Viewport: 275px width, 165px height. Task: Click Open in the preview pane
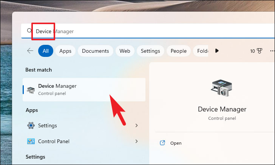click(176, 143)
